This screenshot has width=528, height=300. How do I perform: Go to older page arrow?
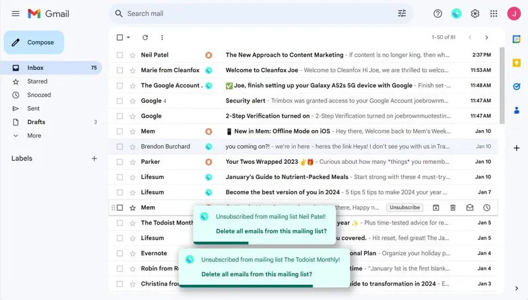tap(486, 38)
